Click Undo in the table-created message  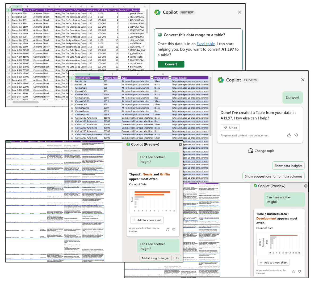[x=230, y=128]
